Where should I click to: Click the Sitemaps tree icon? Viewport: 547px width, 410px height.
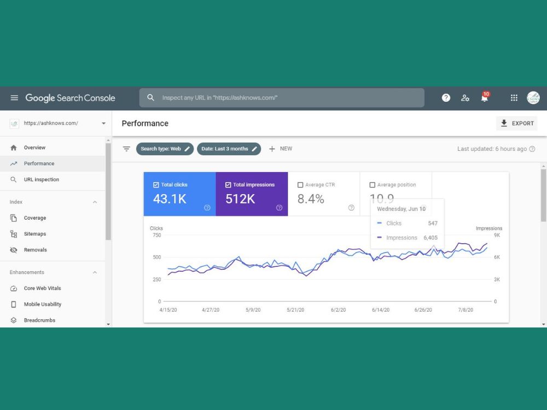(x=14, y=234)
